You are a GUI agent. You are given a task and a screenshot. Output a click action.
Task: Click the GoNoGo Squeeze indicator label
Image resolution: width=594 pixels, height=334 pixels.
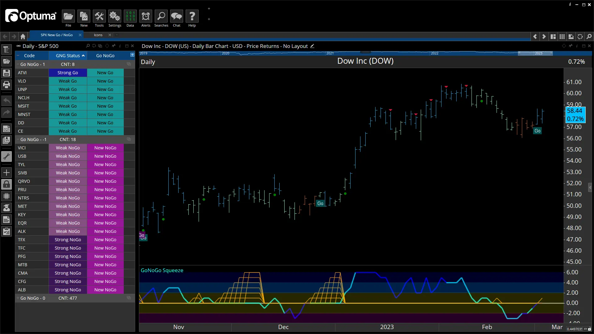pyautogui.click(x=162, y=270)
